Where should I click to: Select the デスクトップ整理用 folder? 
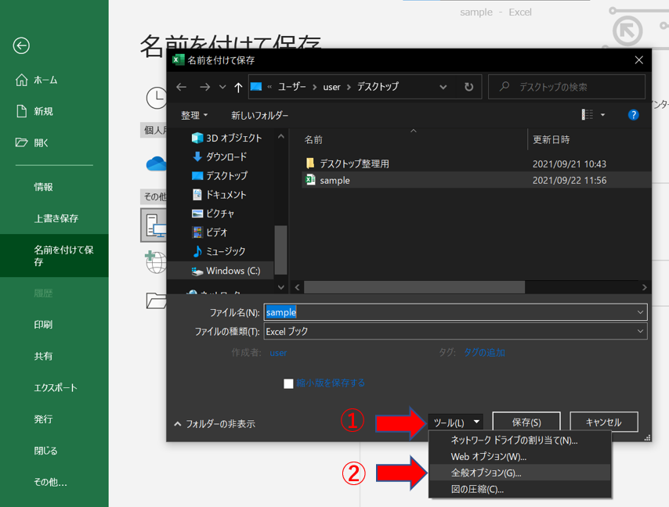coord(354,164)
